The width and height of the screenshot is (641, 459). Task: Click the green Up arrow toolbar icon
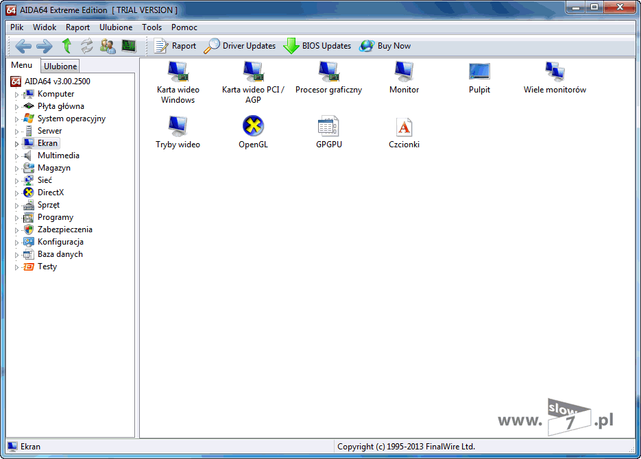66,46
